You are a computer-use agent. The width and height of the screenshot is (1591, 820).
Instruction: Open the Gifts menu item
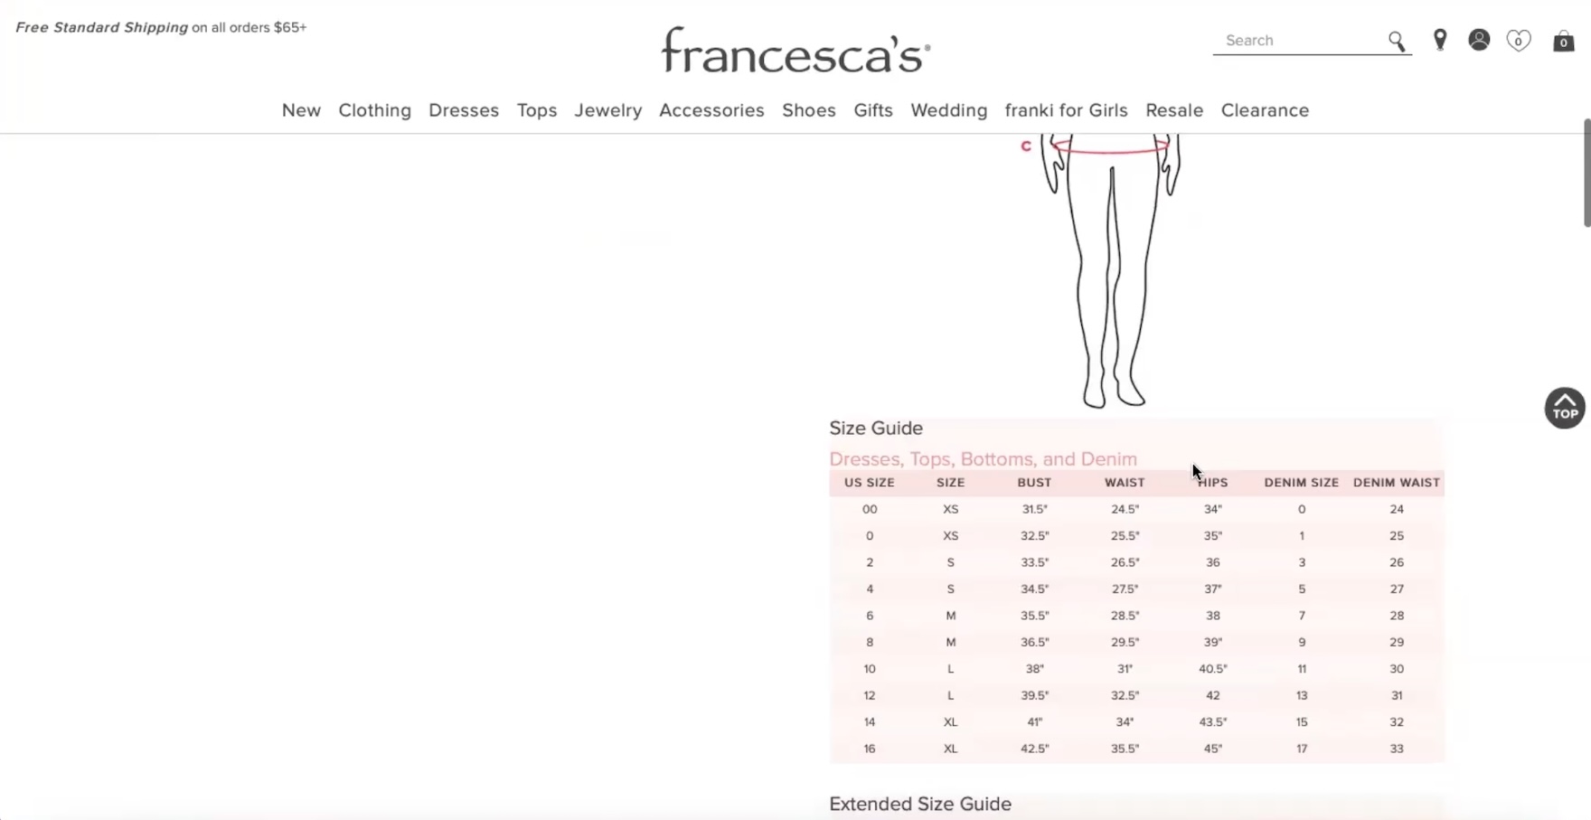point(873,110)
